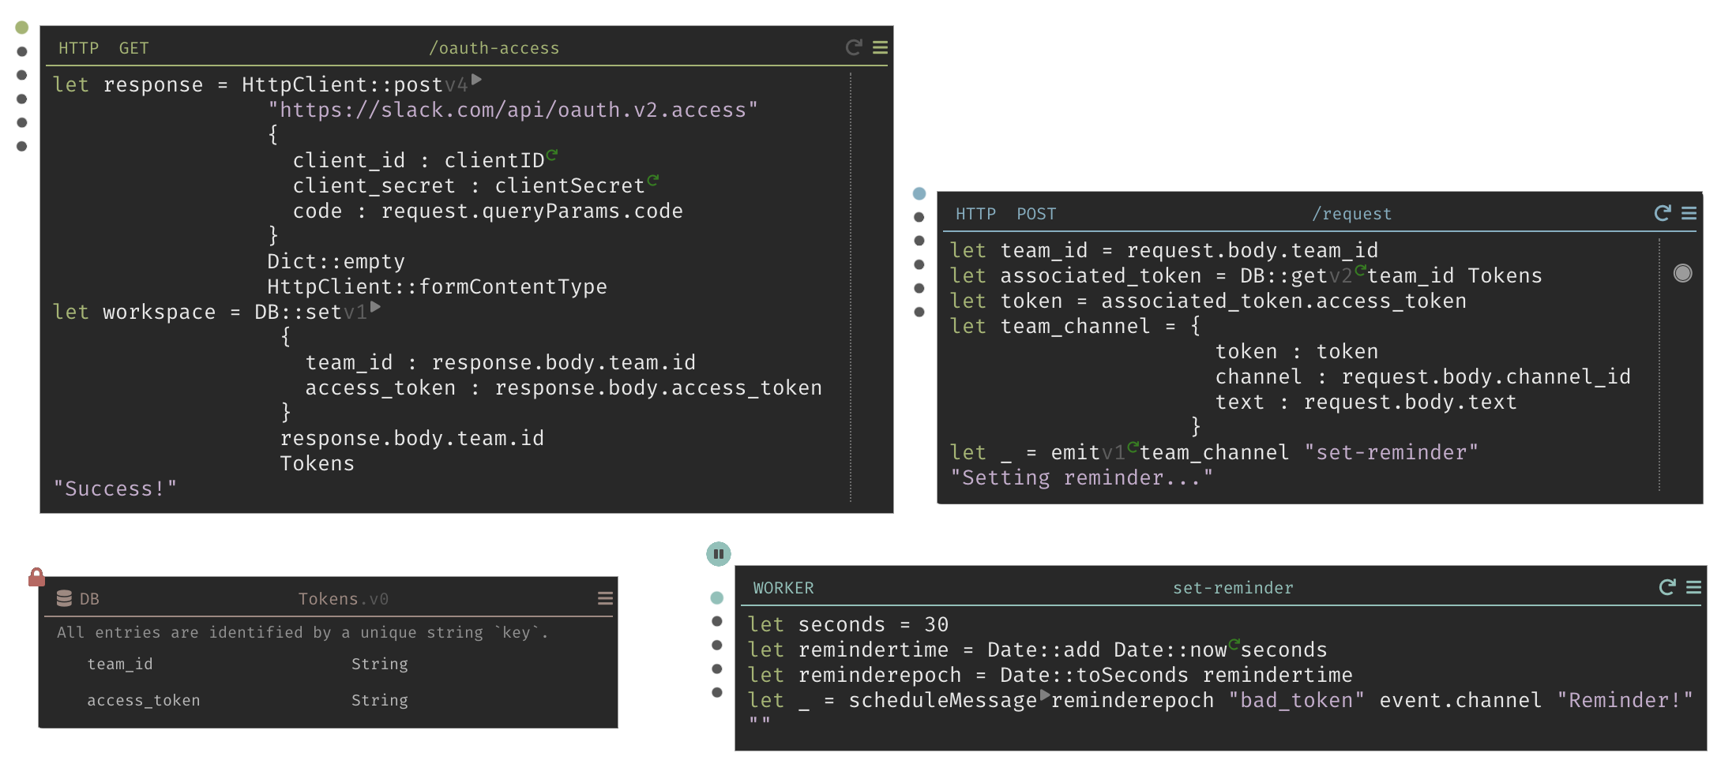Pause the set-reminder worker
The width and height of the screenshot is (1736, 775).
(718, 554)
